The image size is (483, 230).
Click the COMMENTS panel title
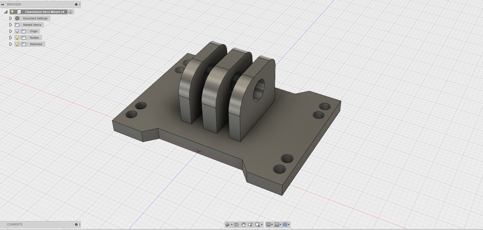[x=15, y=224]
